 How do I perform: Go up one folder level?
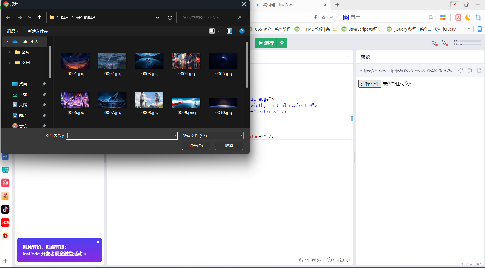click(x=39, y=17)
